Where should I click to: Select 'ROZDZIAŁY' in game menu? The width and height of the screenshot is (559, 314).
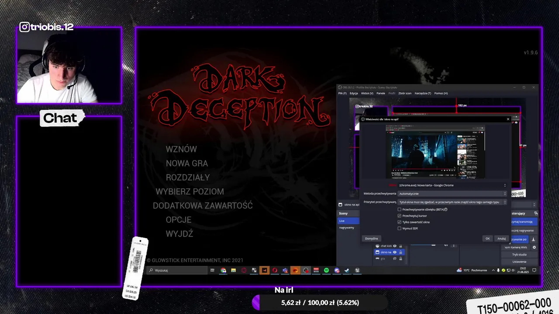click(x=188, y=177)
